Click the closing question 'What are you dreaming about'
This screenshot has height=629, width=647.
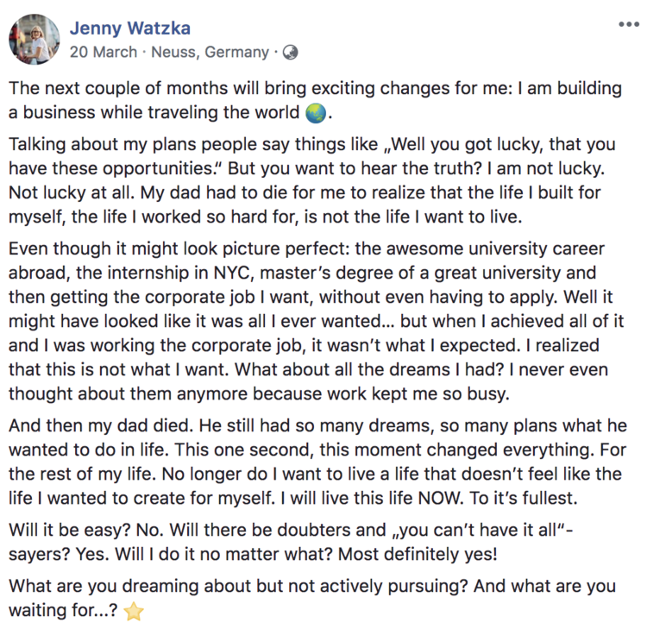[312, 599]
